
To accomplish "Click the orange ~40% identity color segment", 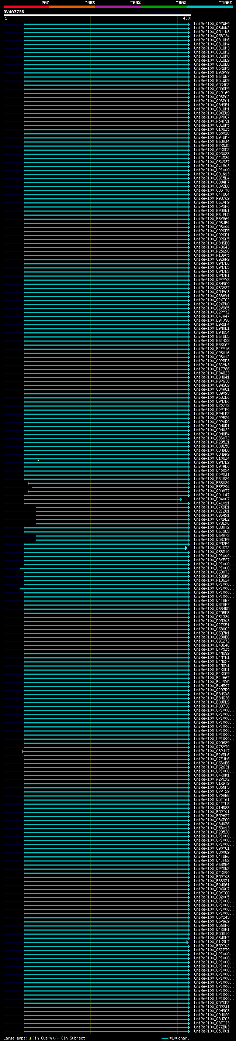I will (72, 7).
